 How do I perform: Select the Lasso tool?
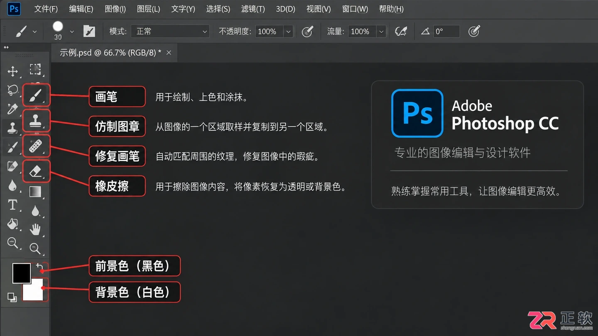(13, 90)
